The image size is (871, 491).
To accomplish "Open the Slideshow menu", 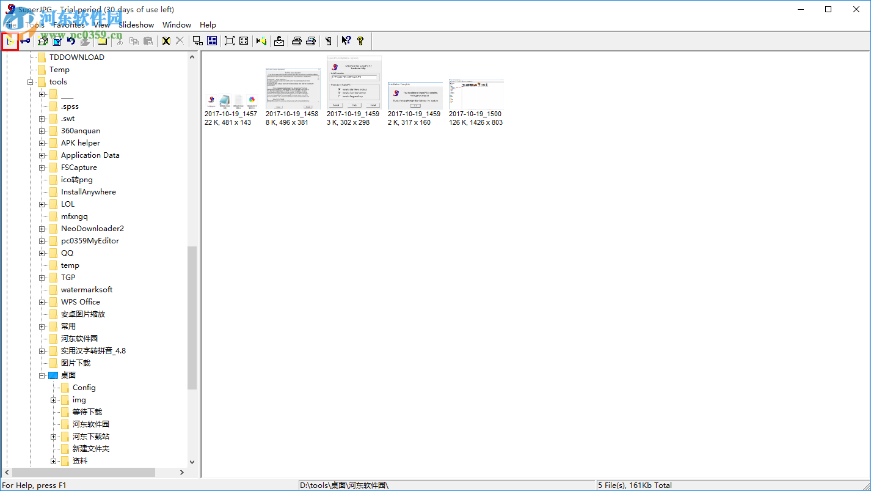I will [x=136, y=25].
